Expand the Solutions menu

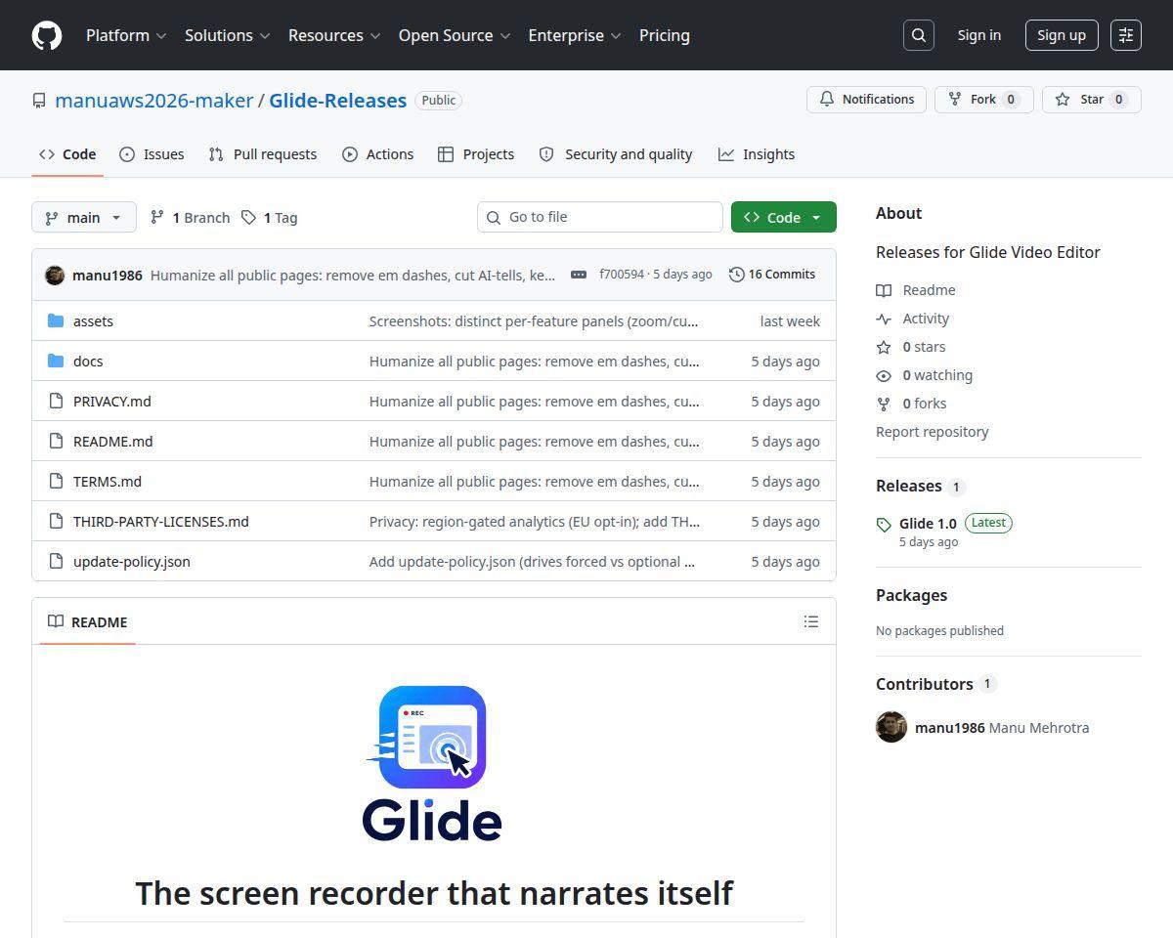[229, 35]
